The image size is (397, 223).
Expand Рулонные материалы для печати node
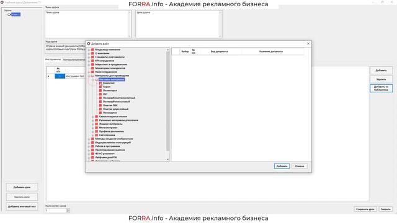(x=93, y=120)
